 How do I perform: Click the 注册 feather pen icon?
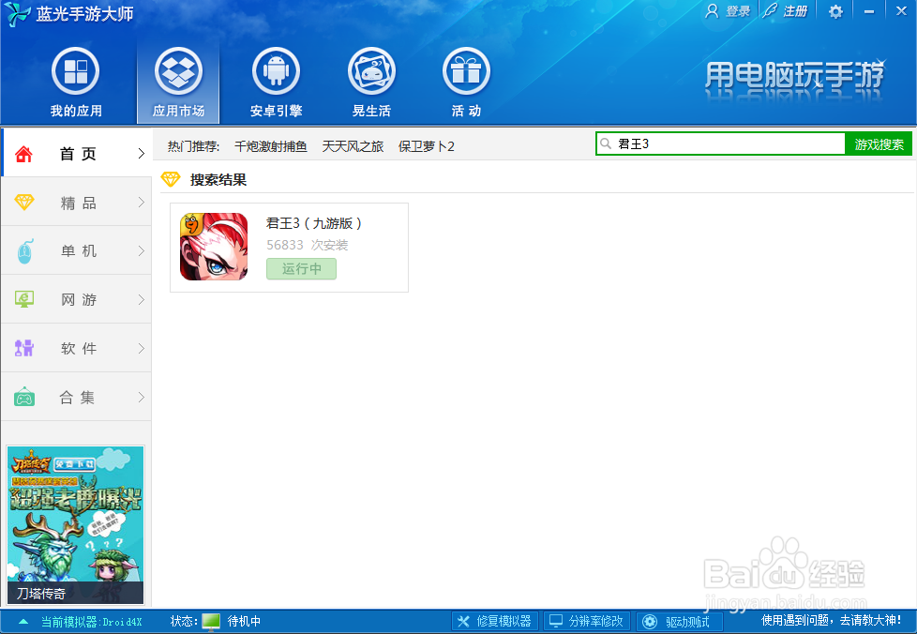771,11
